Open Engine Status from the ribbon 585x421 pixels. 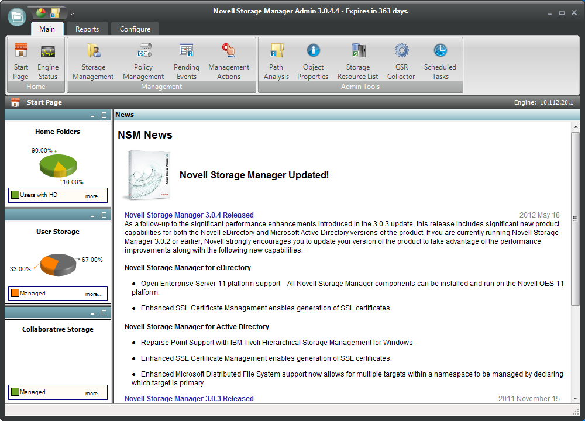click(48, 61)
